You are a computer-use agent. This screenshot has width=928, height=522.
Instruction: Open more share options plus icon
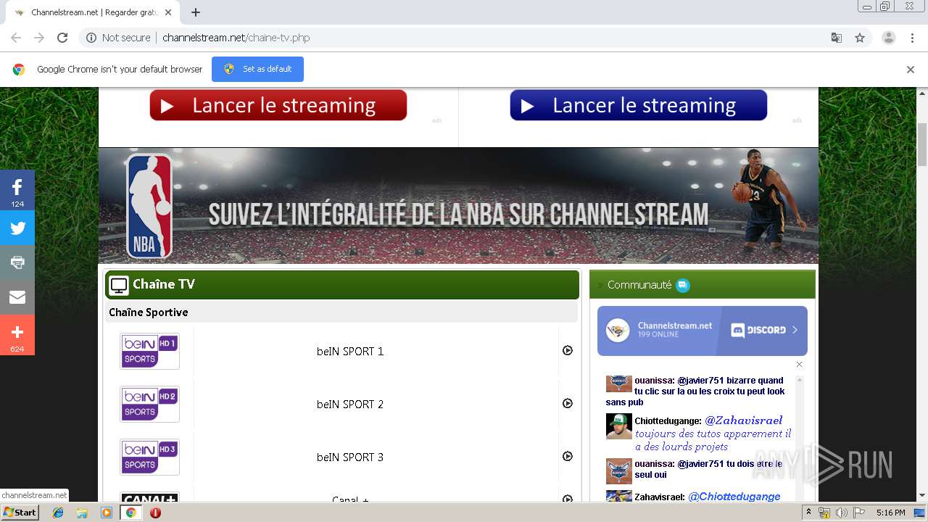coord(17,335)
